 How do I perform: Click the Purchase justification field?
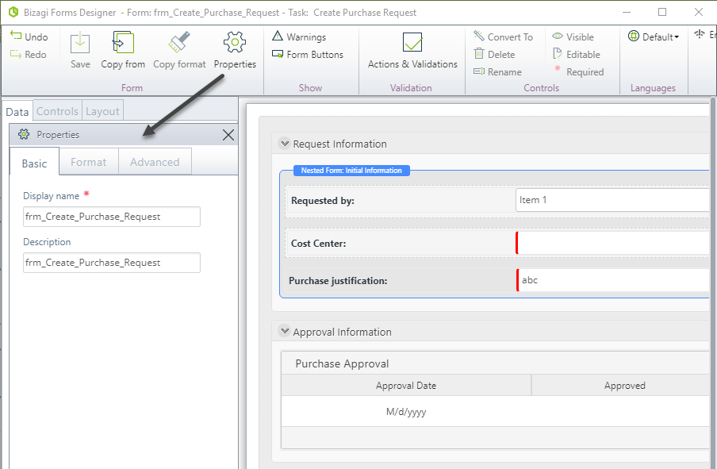tap(613, 280)
